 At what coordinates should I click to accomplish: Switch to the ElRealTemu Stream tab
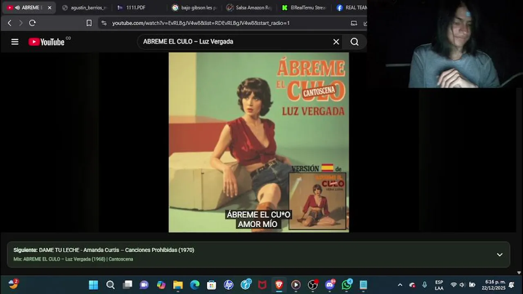point(304,7)
